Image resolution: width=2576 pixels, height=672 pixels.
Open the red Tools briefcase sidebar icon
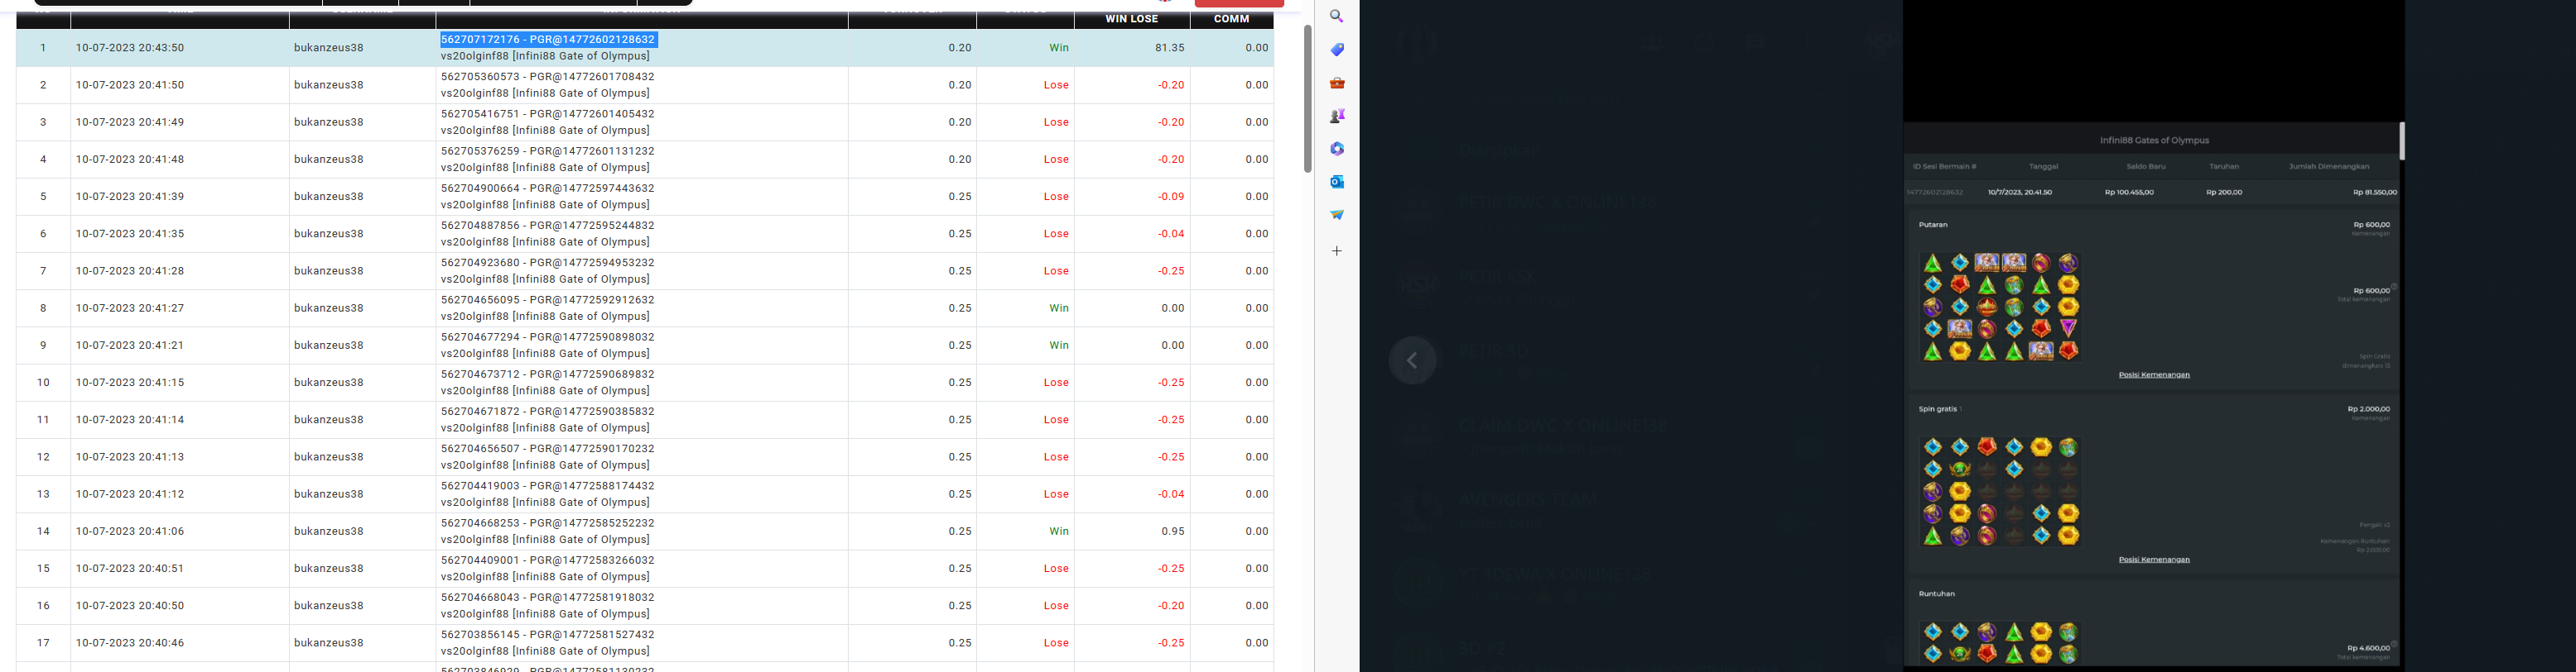pos(1336,83)
